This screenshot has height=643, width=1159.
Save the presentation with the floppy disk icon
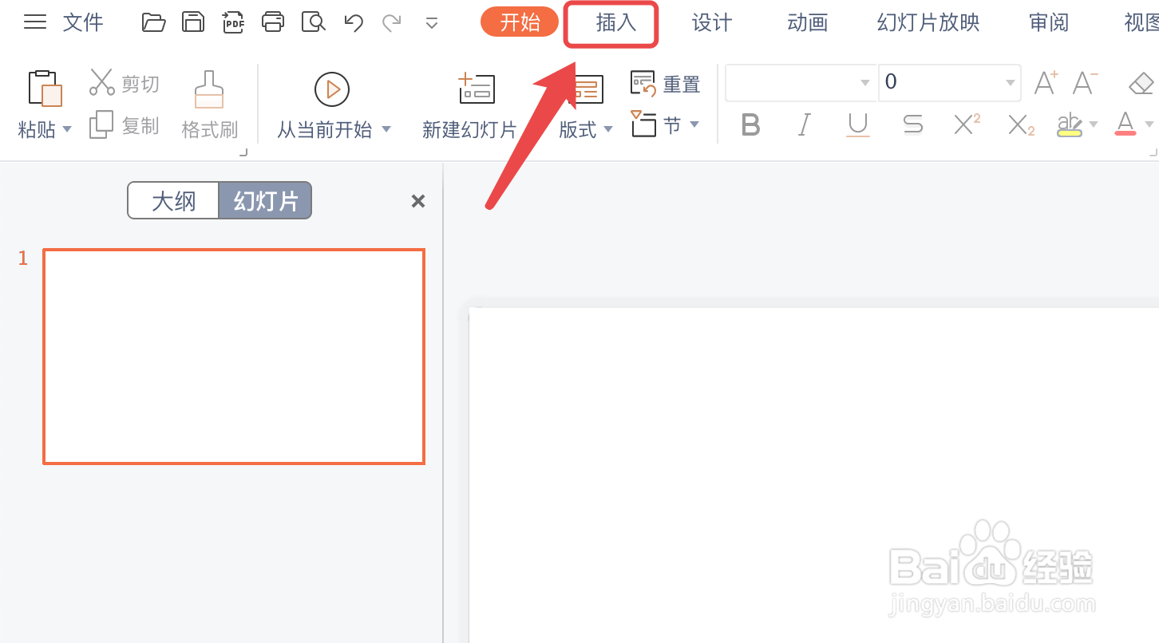click(x=193, y=22)
